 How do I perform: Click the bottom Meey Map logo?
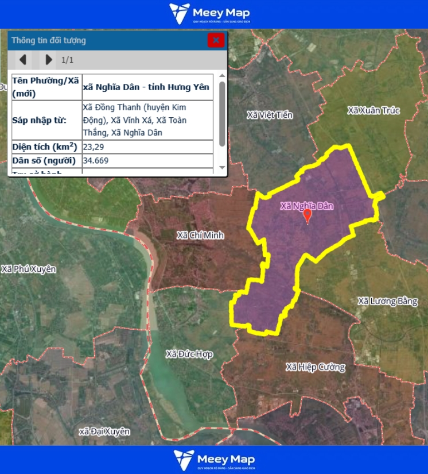(x=214, y=460)
